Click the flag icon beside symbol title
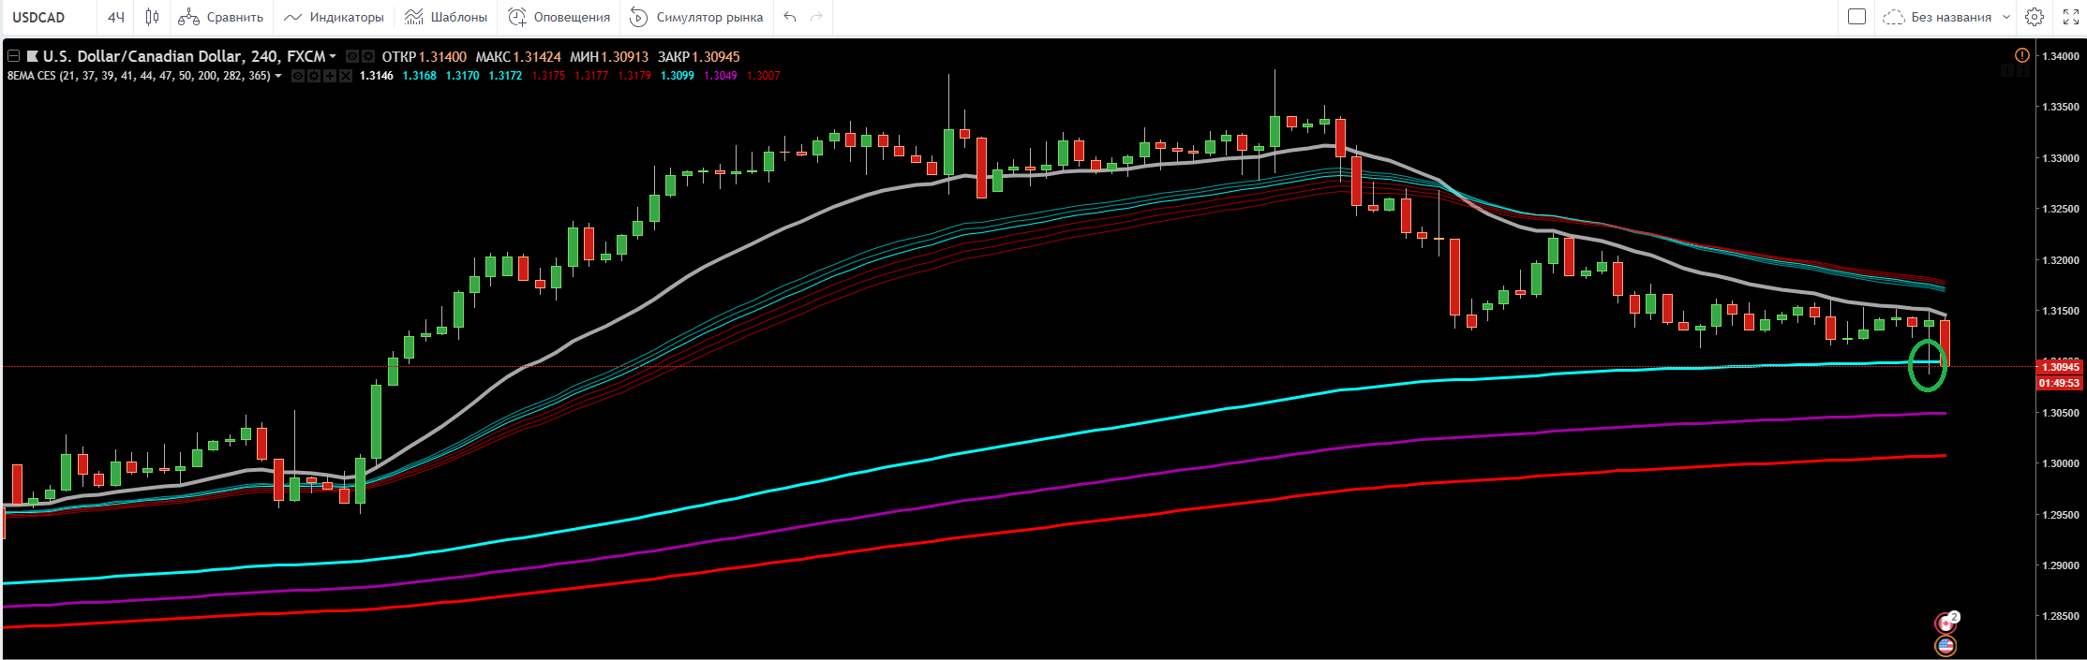Screen dimensions: 2087x660 point(32,56)
